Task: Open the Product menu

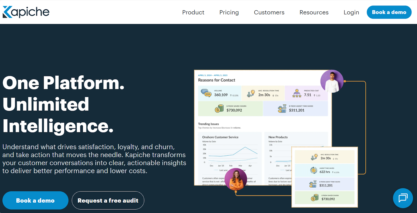Action: (x=193, y=12)
